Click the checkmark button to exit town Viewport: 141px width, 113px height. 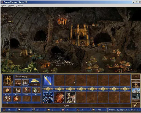coord(136,105)
